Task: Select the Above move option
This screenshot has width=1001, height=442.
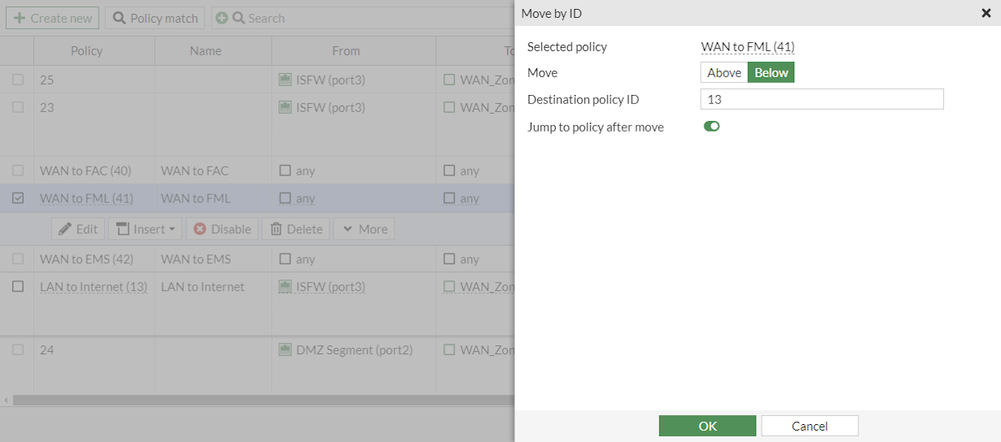Action: [x=724, y=72]
